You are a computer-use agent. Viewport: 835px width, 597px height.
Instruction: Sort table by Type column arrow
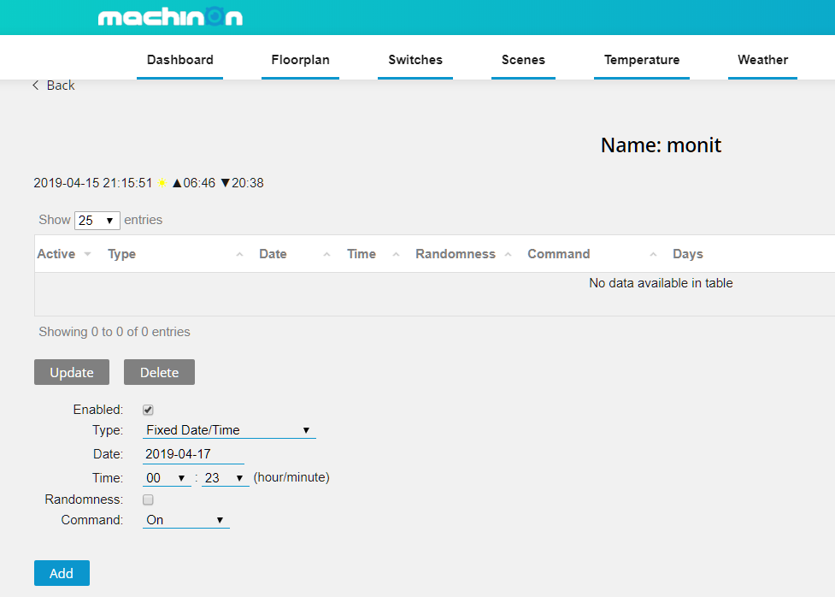[x=239, y=255]
